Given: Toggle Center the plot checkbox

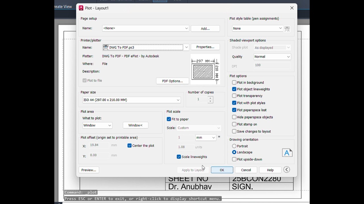Looking at the screenshot, I should [x=129, y=146].
